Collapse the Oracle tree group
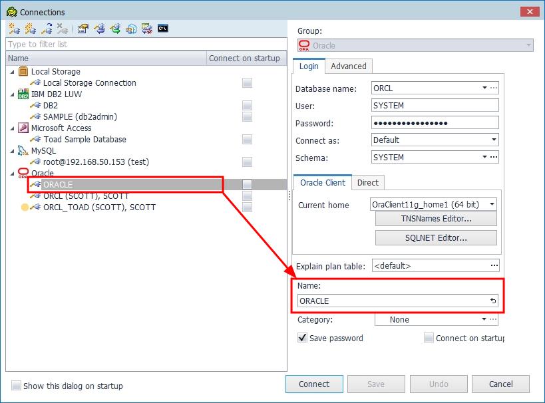This screenshot has height=403, width=545. (x=13, y=174)
